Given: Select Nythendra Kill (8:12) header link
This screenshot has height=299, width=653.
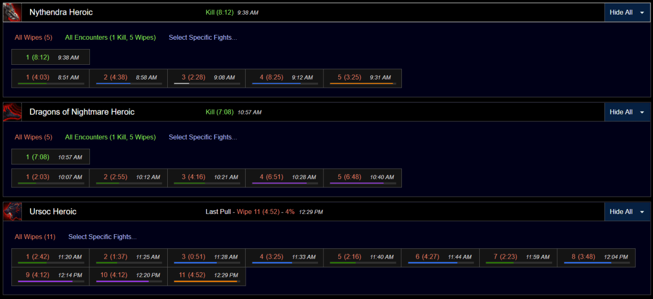Looking at the screenshot, I should pos(221,13).
